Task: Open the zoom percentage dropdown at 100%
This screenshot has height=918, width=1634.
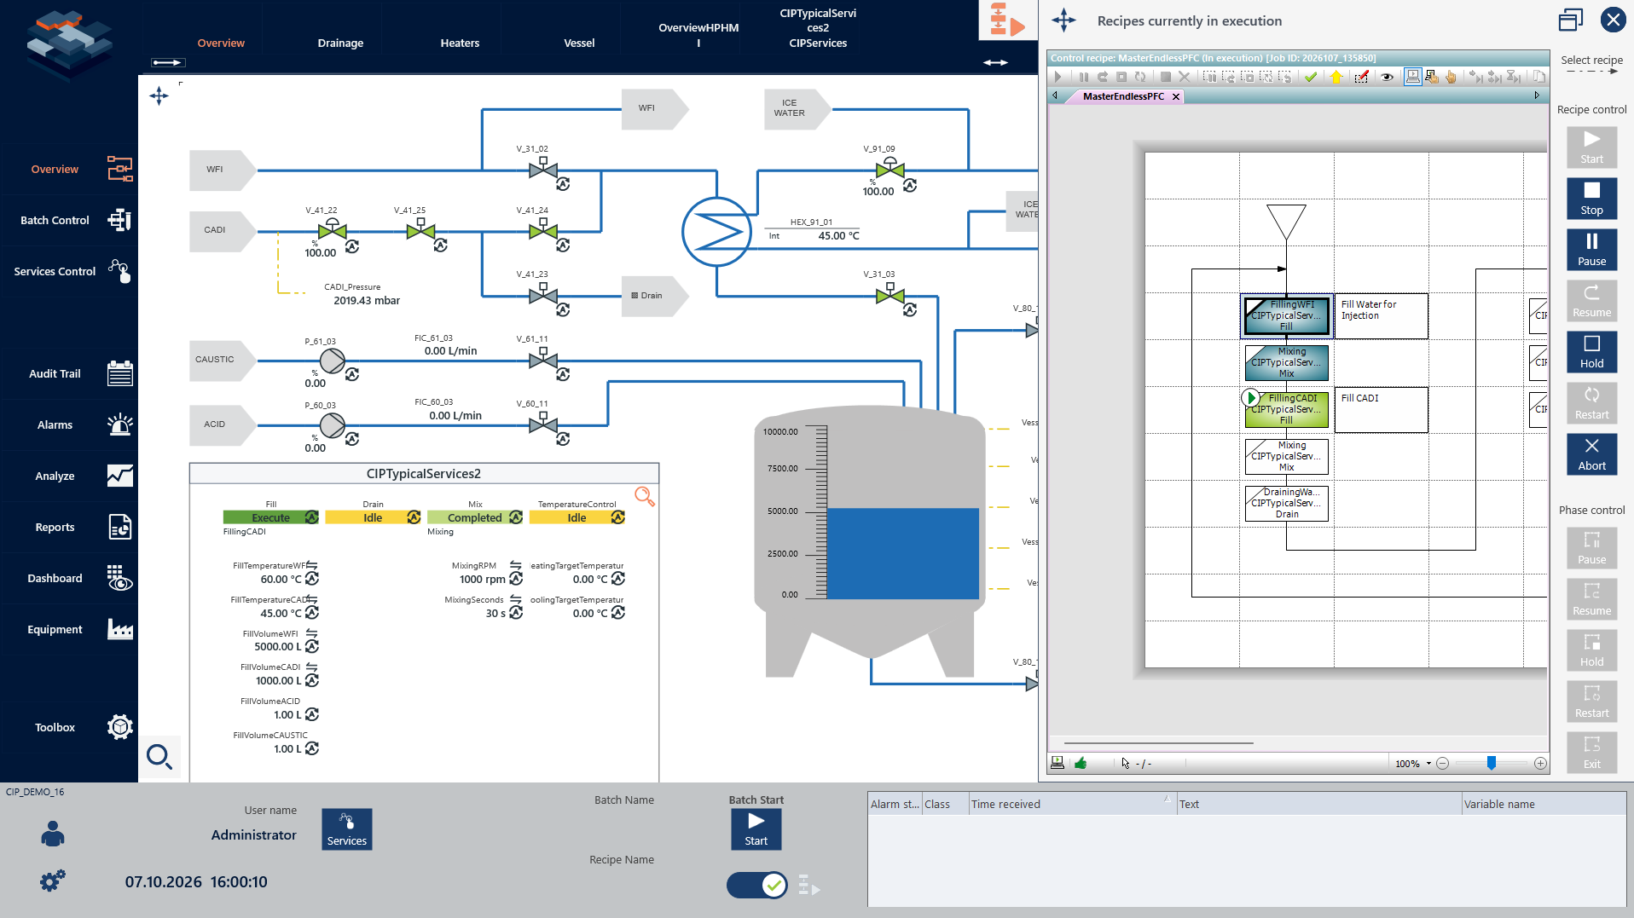Action: (x=1428, y=764)
